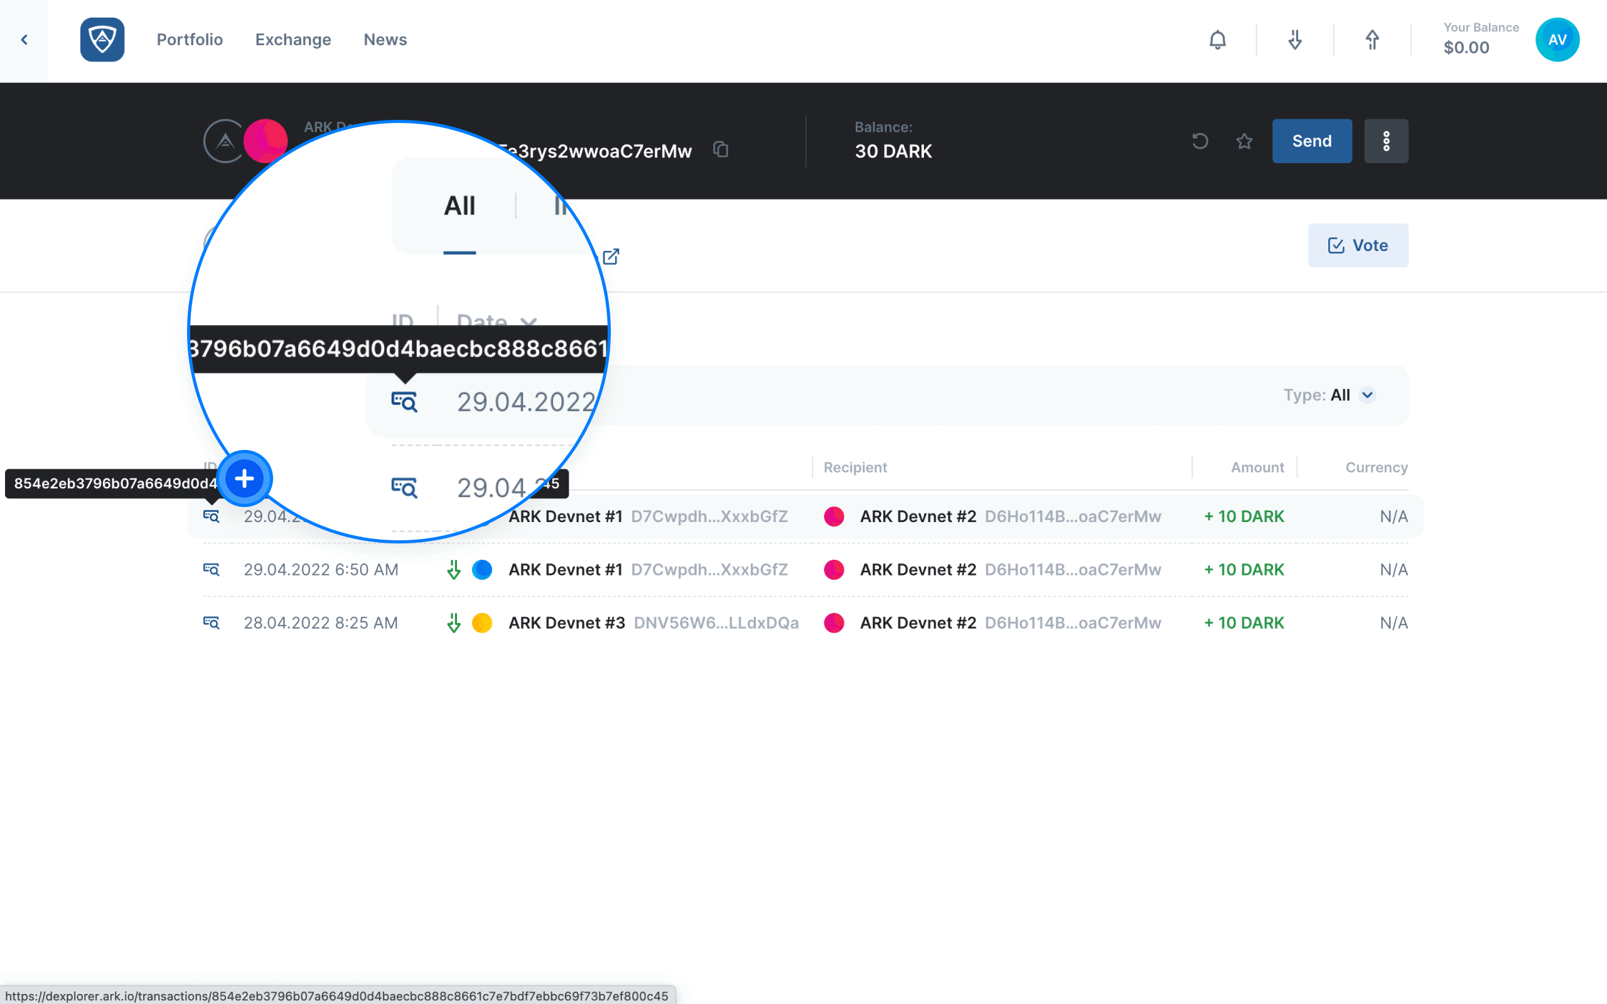Click the pink wallet avatar in the header
Viewport: 1607px width, 1004px height.
266,141
